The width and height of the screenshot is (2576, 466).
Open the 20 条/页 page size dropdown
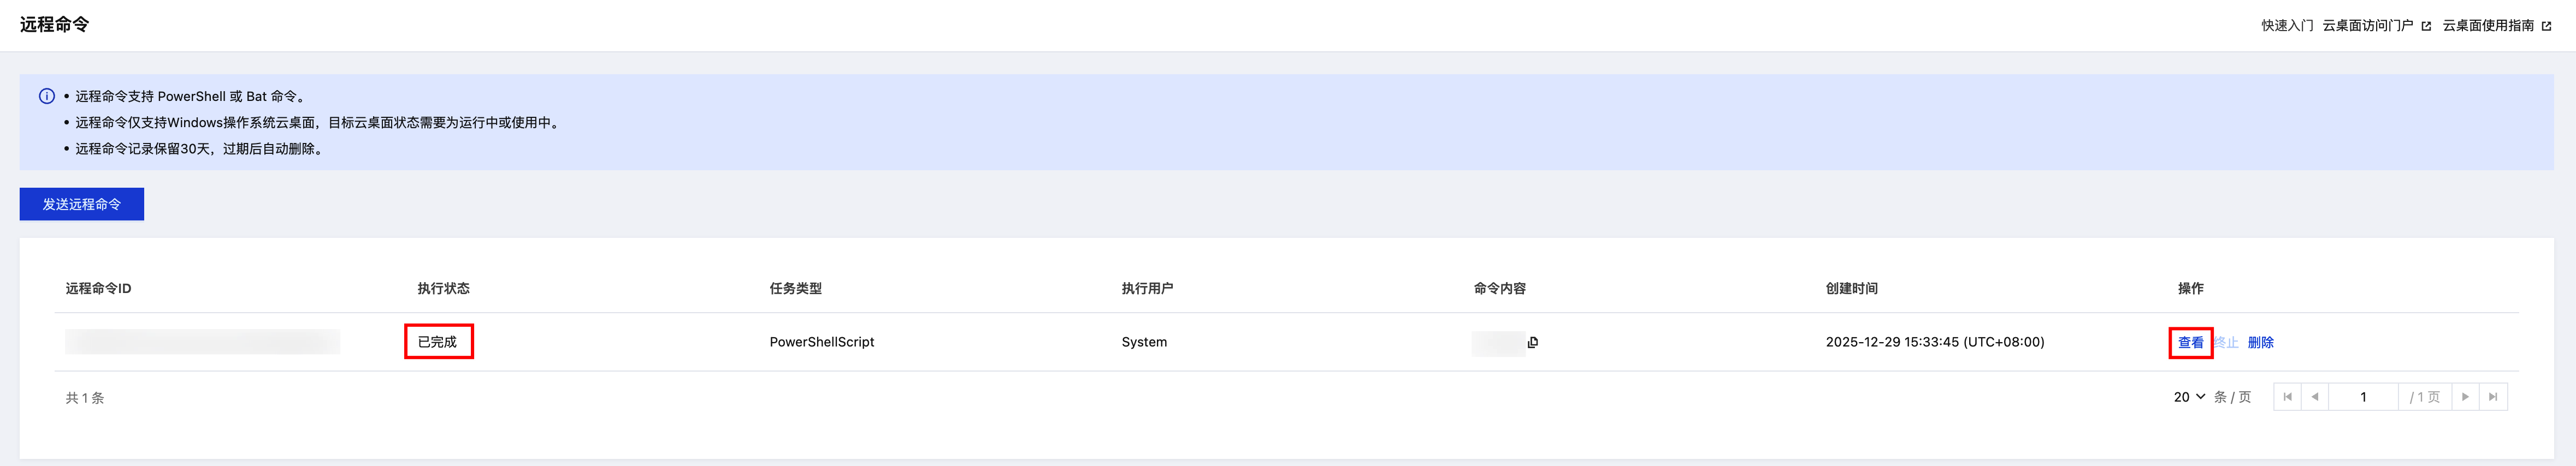[2189, 397]
